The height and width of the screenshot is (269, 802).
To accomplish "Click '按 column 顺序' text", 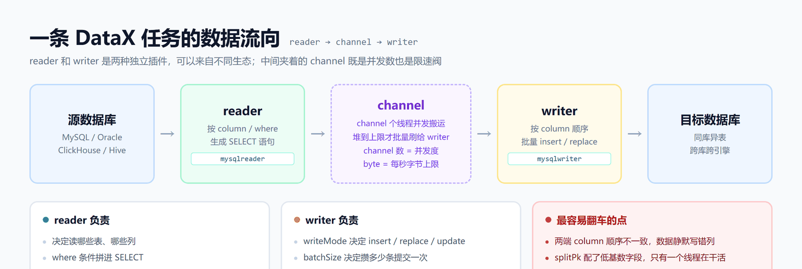I will pos(559,128).
